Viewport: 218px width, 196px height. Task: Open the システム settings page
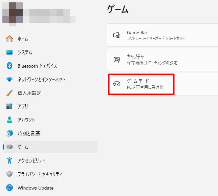coord(50,52)
